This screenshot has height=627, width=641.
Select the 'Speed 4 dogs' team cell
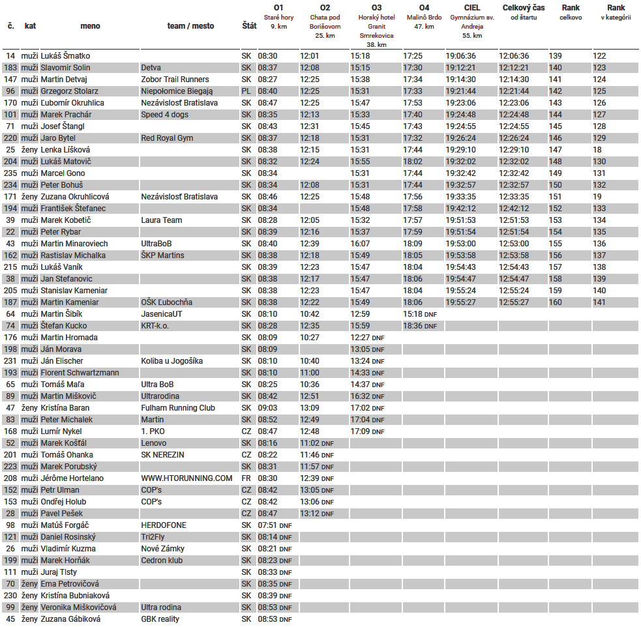(x=165, y=115)
